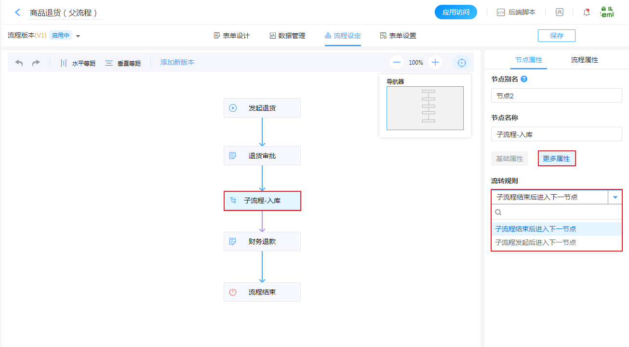The width and height of the screenshot is (629, 347).
Task: Click the 保存 button
Action: coord(556,36)
